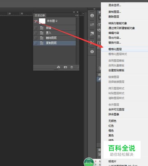Open the 3D cube panel icon
Viewport: 148px width, 166px height.
[x=92, y=52]
